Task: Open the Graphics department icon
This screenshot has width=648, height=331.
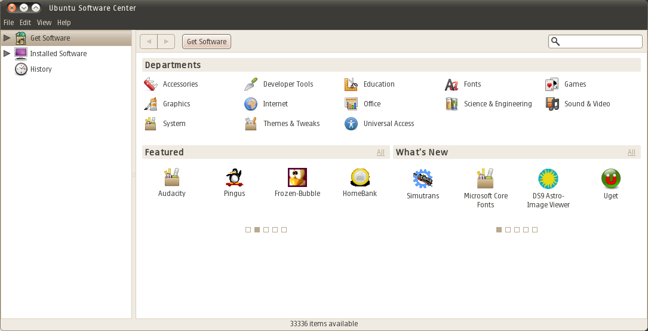Action: tap(151, 104)
